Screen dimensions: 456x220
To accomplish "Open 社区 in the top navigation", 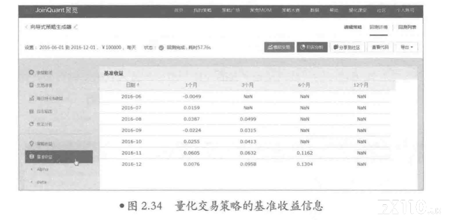I will 381,10.
